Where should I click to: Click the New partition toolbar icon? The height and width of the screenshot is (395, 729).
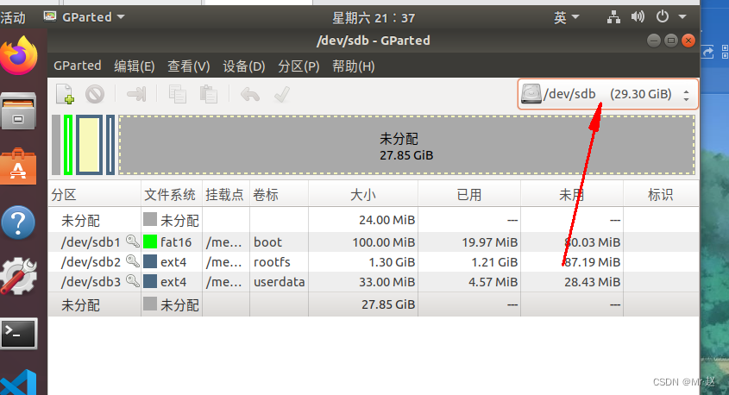(65, 94)
